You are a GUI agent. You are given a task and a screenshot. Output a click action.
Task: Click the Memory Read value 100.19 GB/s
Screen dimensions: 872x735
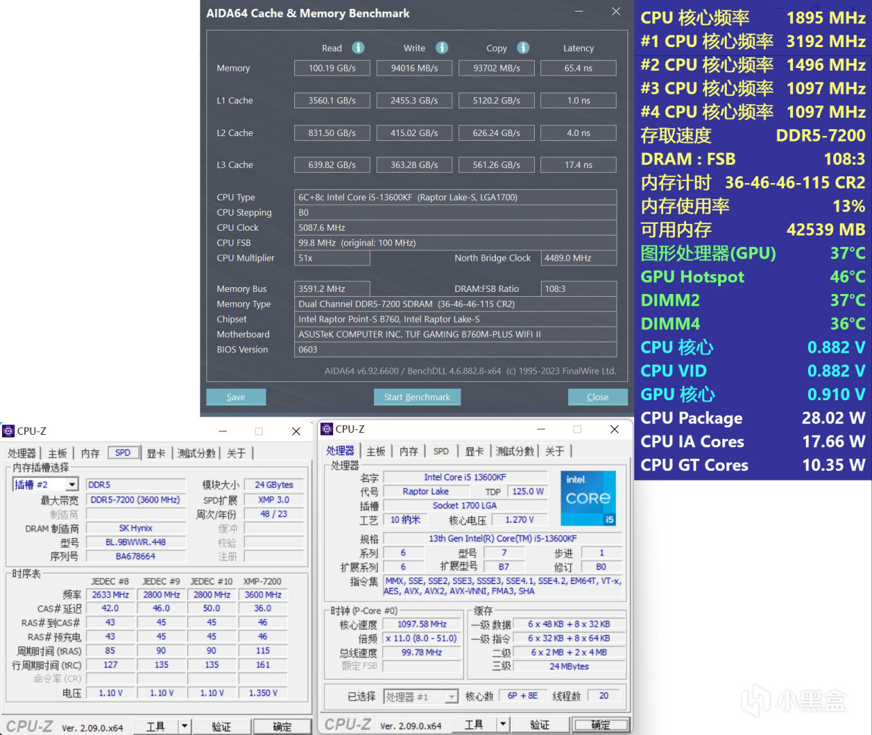tap(332, 68)
